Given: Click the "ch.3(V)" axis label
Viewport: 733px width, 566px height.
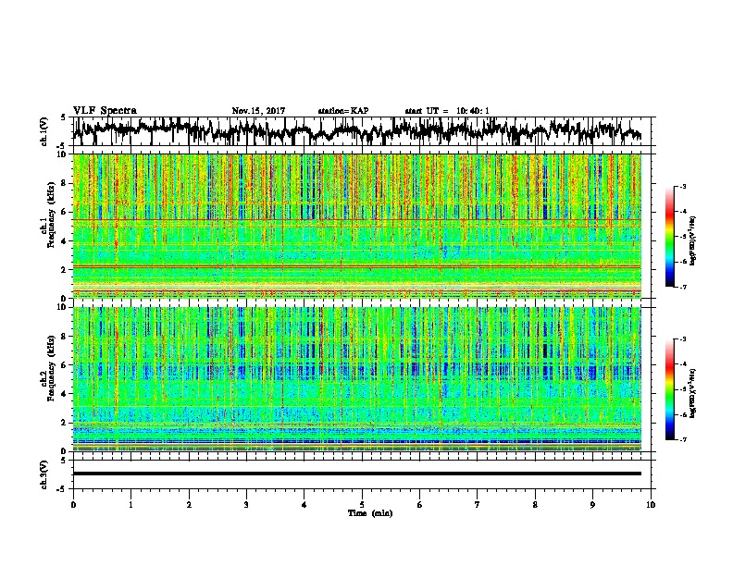Looking at the screenshot, I should click(44, 475).
